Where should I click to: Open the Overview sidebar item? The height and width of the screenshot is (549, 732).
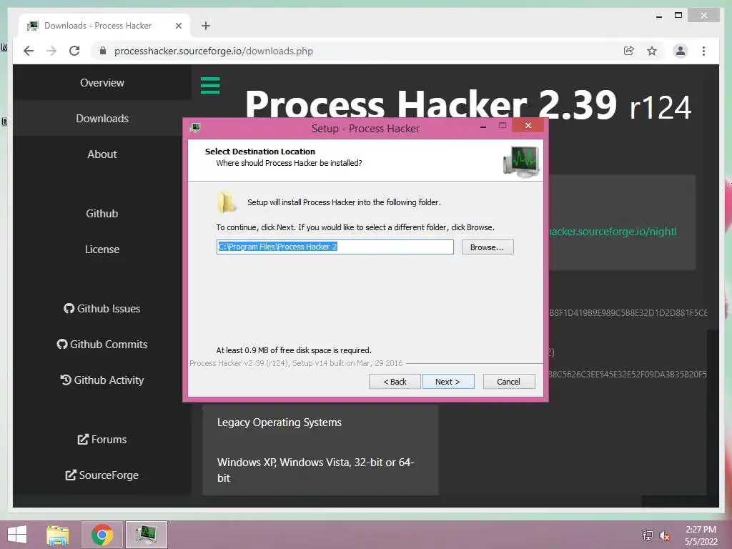pyautogui.click(x=102, y=83)
